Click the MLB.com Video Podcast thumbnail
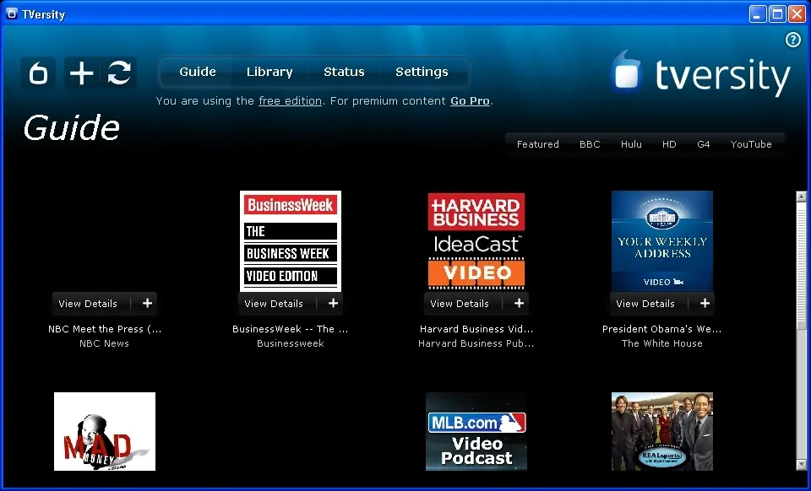 click(x=476, y=432)
